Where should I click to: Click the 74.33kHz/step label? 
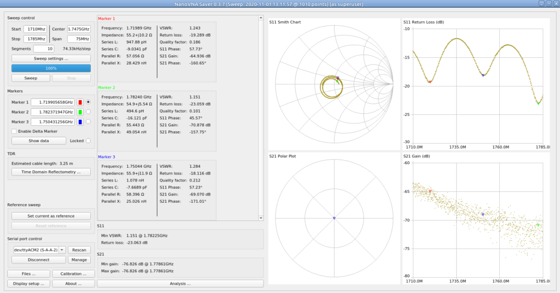coord(77,49)
